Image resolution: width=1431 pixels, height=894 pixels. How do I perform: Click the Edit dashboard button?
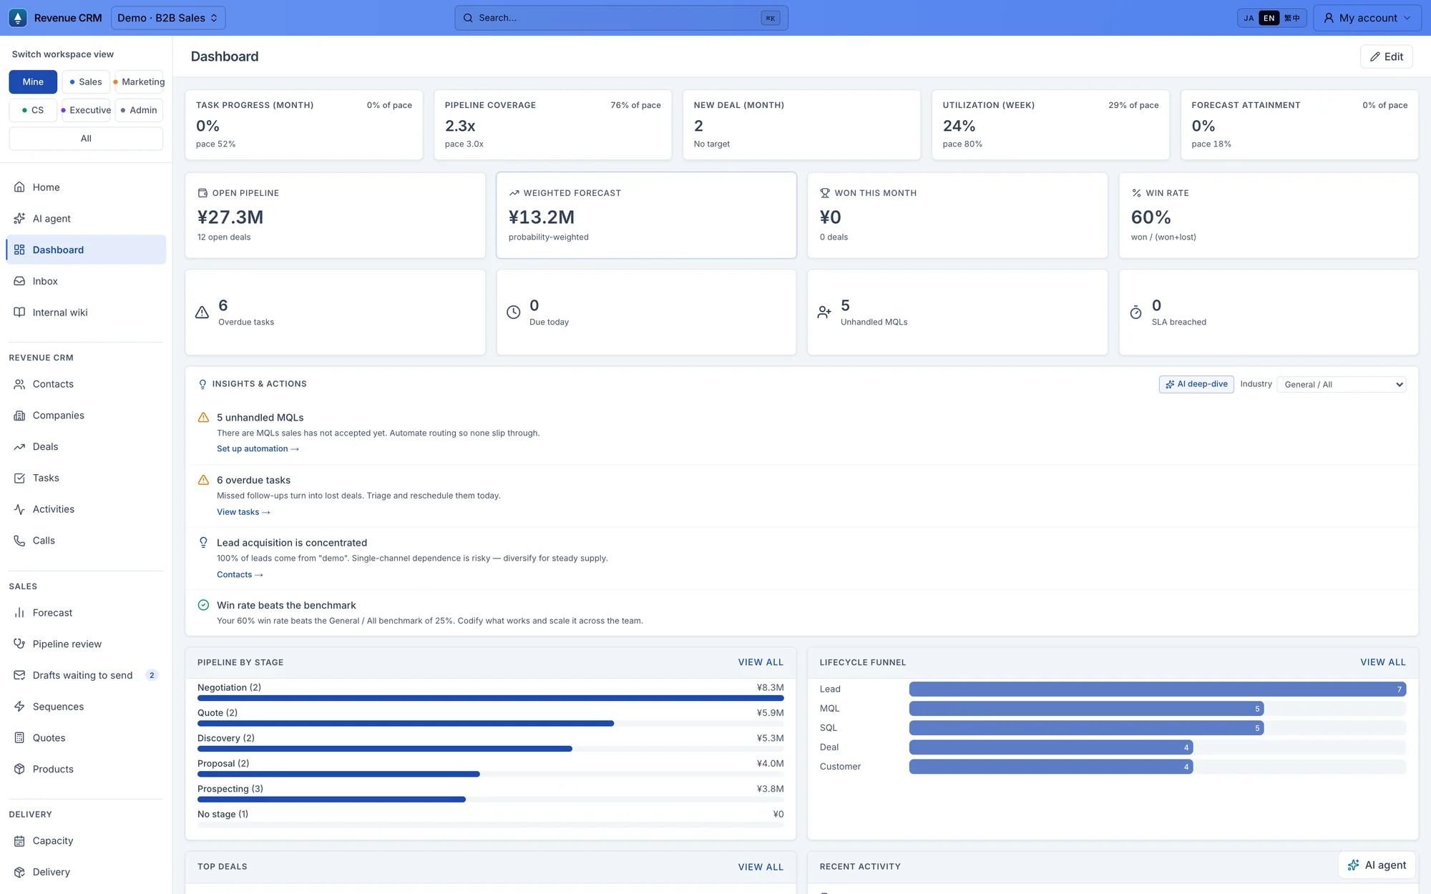click(x=1387, y=57)
